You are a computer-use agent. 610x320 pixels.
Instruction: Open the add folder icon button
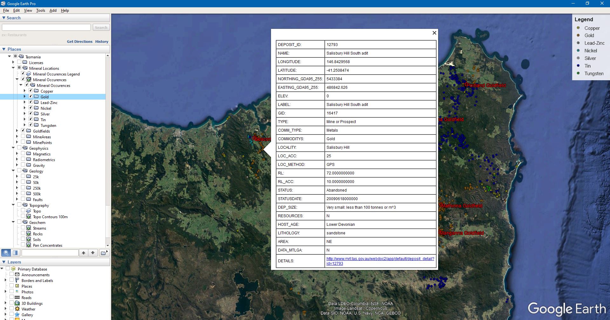pos(104,253)
